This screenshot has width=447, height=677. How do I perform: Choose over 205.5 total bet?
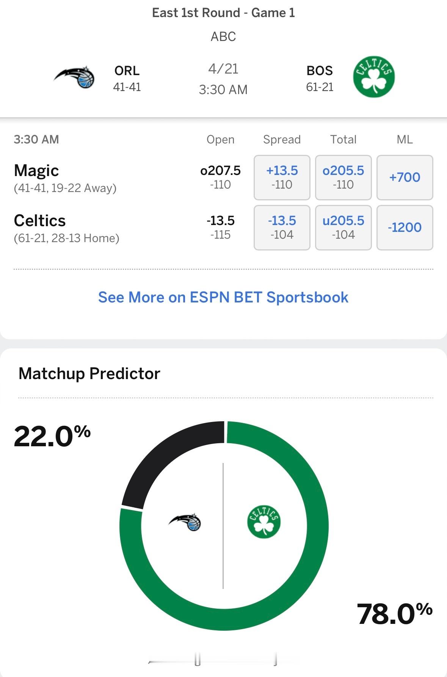[x=343, y=177]
